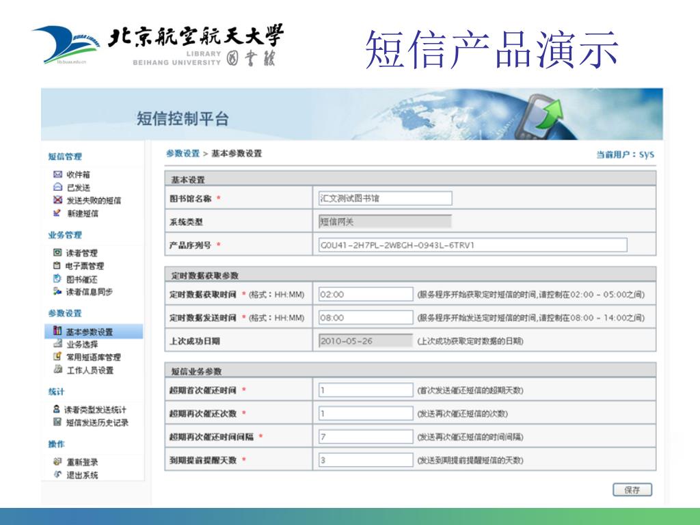Click the inbox envelope icon beside 收件箱

(57, 174)
